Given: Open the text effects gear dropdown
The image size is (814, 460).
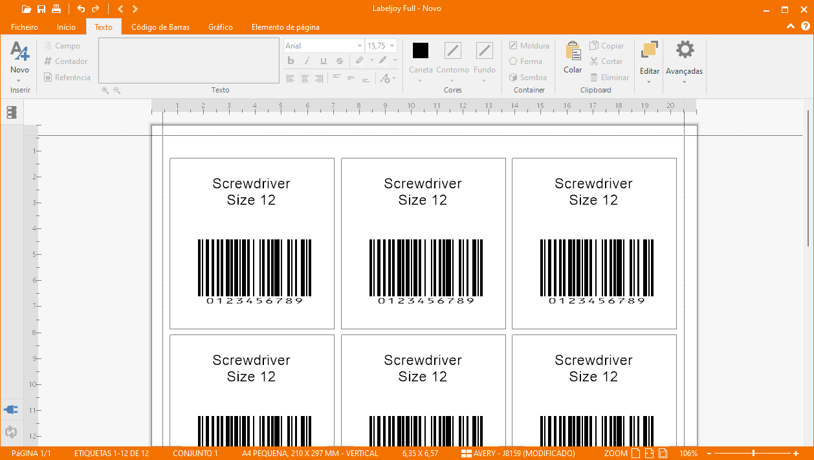Looking at the screenshot, I should point(386,78).
